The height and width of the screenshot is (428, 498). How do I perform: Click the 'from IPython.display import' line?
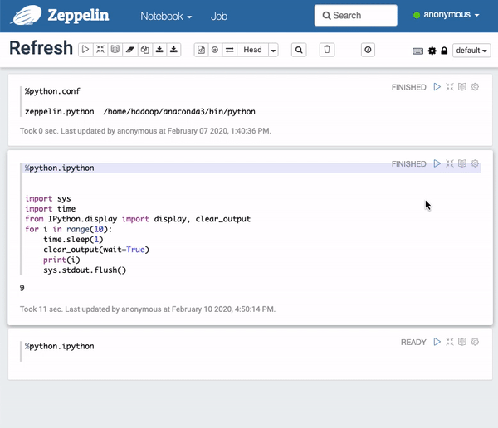(138, 219)
